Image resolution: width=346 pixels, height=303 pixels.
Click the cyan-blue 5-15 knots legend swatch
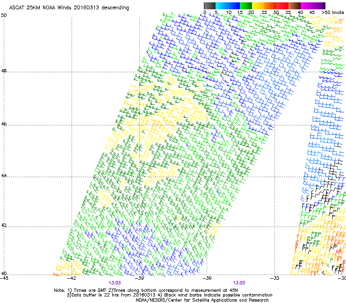pyautogui.click(x=228, y=6)
